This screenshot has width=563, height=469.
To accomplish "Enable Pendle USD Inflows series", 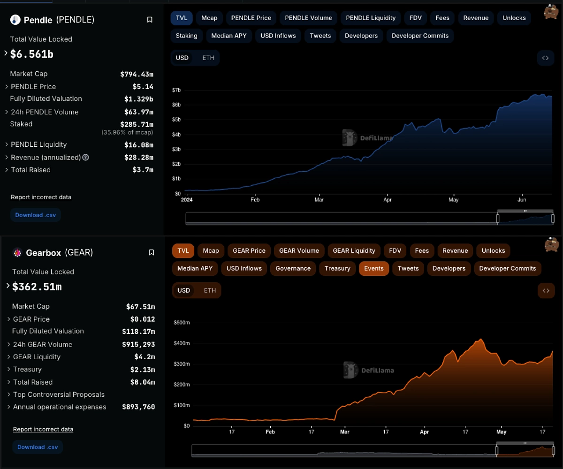I will click(278, 36).
